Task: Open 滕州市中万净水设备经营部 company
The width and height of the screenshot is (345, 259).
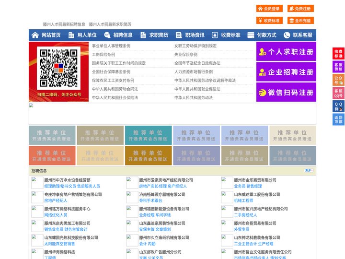Action: pyautogui.click(x=68, y=180)
